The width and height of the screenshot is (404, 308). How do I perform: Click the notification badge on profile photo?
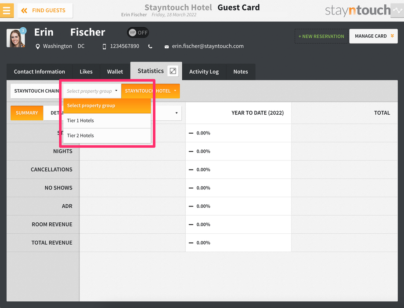pyautogui.click(x=23, y=31)
